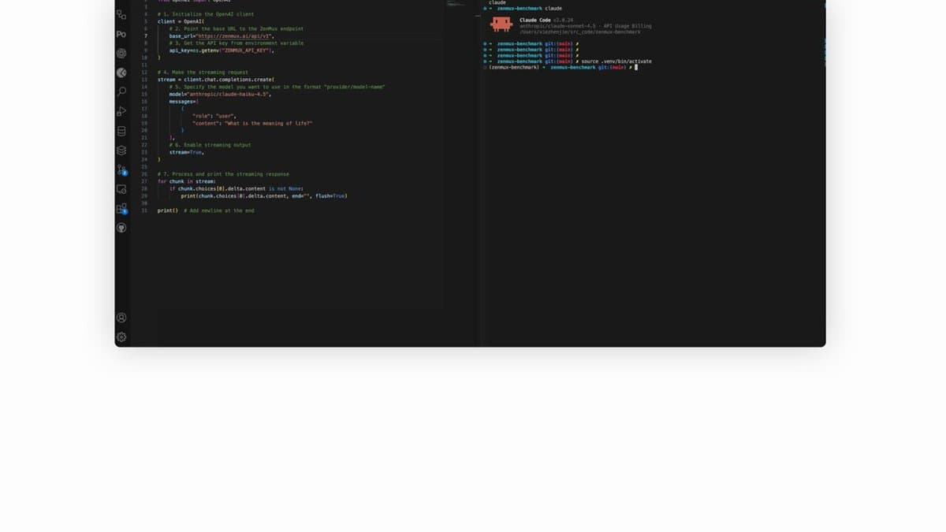
Task: Click the editor minimap preview
Action: coord(456,4)
